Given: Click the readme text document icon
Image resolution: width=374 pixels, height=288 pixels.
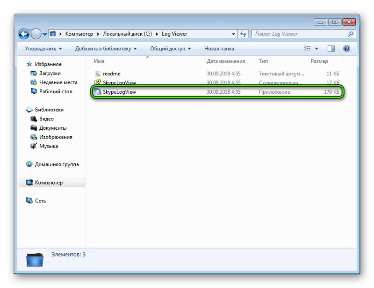Looking at the screenshot, I should 97,74.
